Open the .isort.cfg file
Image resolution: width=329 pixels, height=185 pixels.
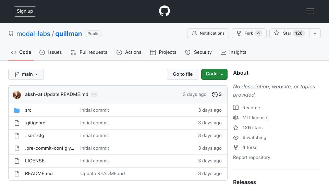coord(34,136)
